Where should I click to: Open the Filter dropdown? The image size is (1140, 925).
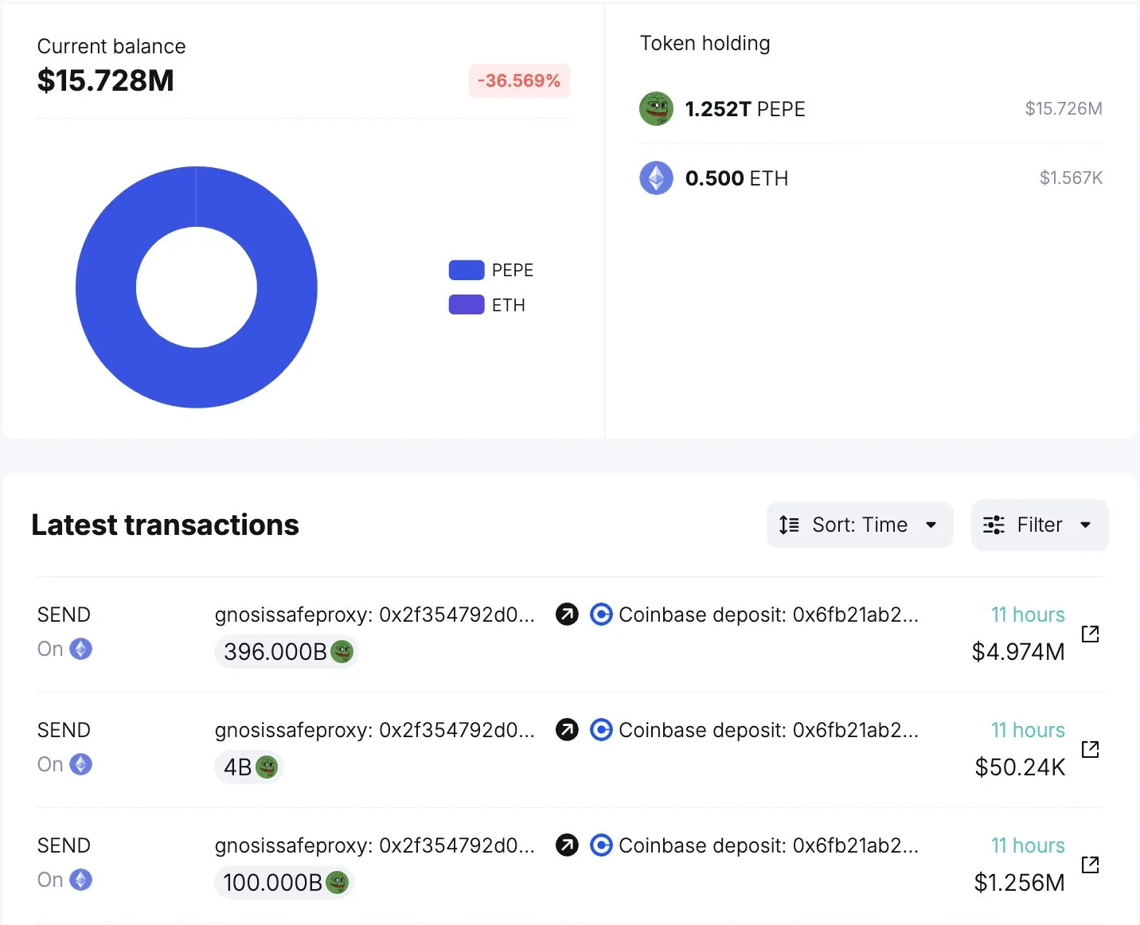click(x=1039, y=525)
